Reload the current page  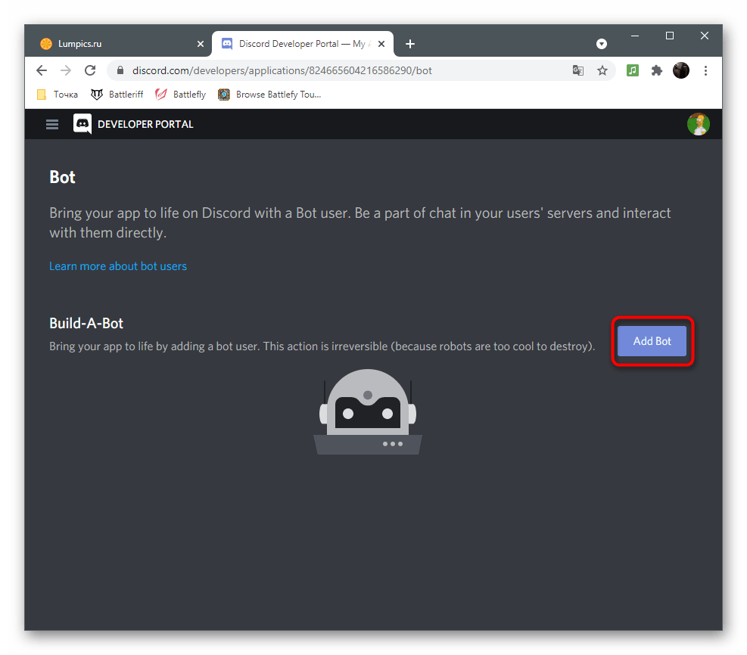(90, 70)
